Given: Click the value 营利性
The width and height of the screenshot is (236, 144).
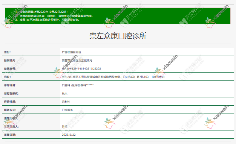Looking at the screenshot, I should point(66,102).
